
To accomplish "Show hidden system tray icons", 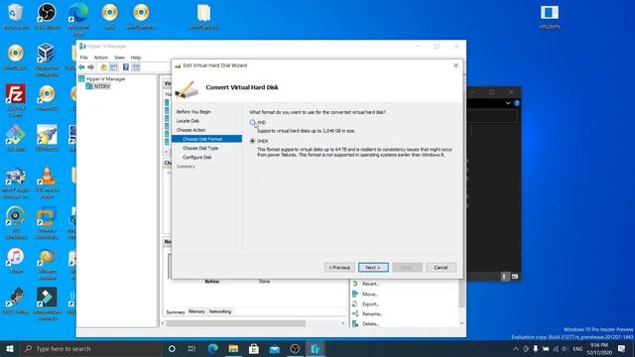I will tap(516, 348).
